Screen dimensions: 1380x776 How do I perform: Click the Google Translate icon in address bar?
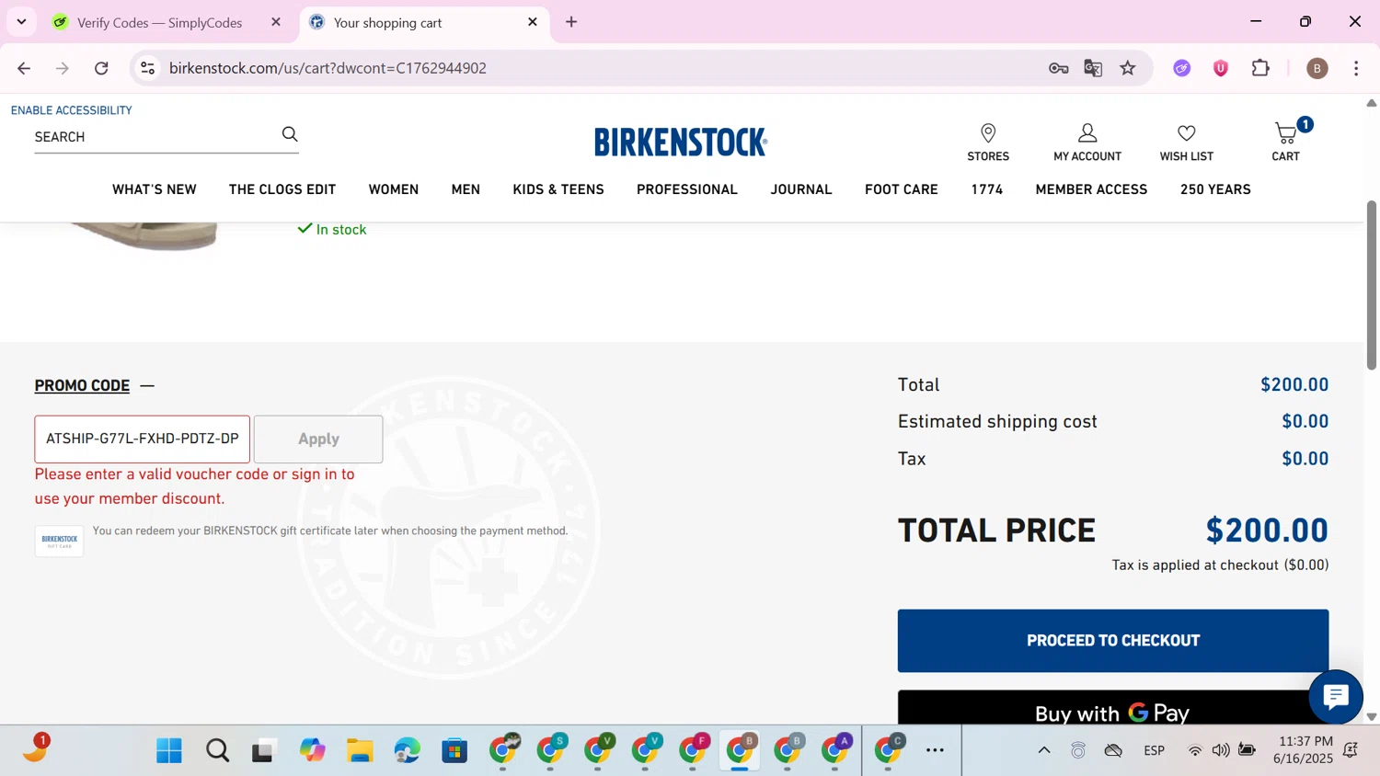tap(1093, 68)
